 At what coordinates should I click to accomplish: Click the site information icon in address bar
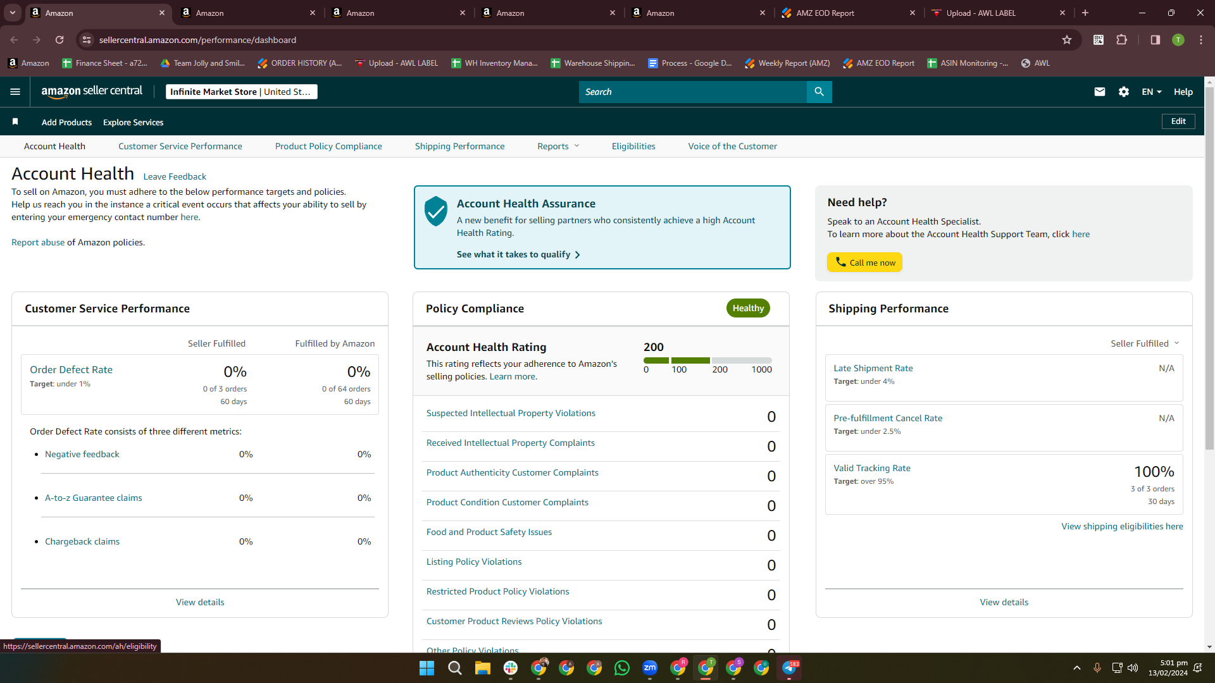click(x=87, y=40)
